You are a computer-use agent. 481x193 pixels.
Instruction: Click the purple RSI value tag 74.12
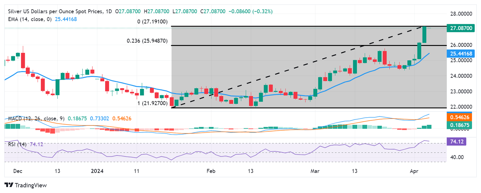click(457, 141)
